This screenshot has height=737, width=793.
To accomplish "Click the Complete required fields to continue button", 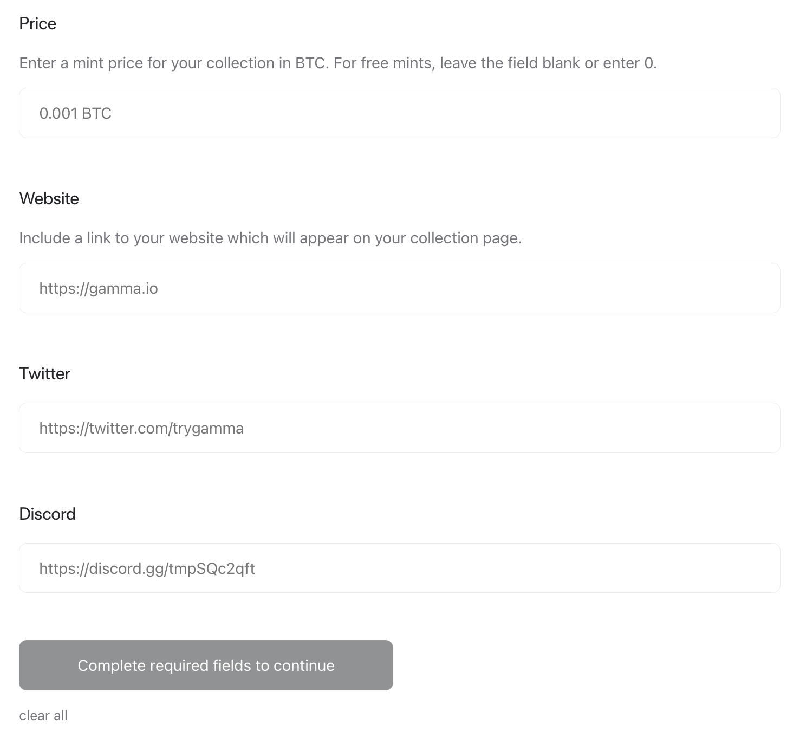I will coord(206,665).
